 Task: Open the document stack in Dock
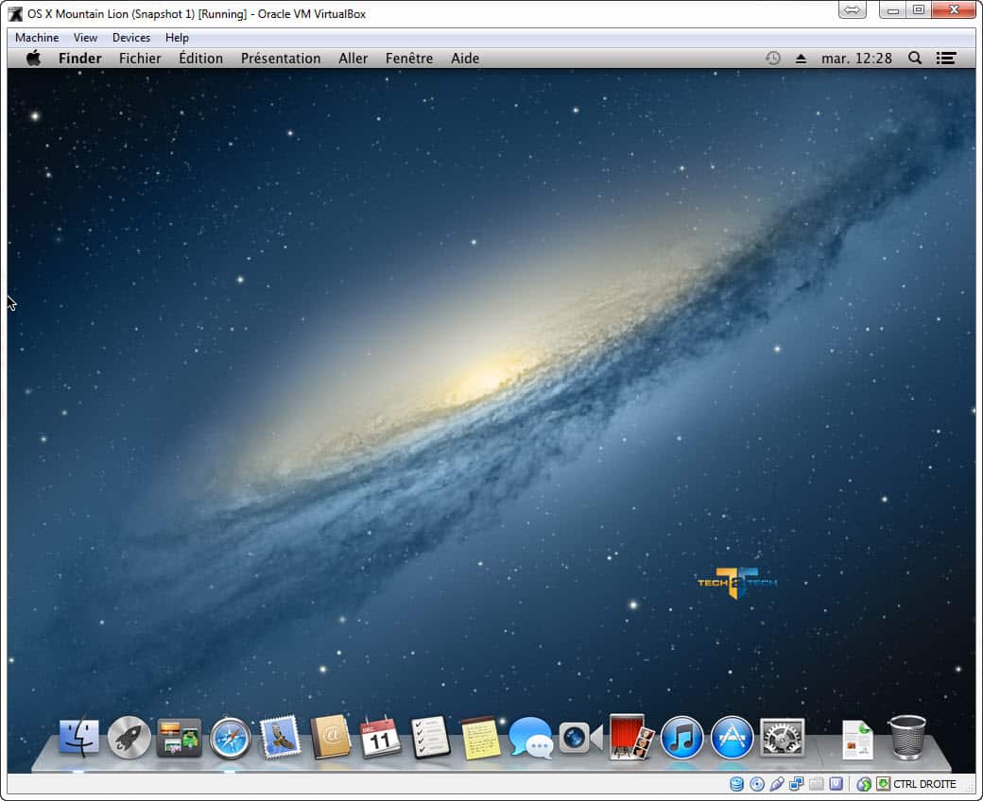[857, 739]
